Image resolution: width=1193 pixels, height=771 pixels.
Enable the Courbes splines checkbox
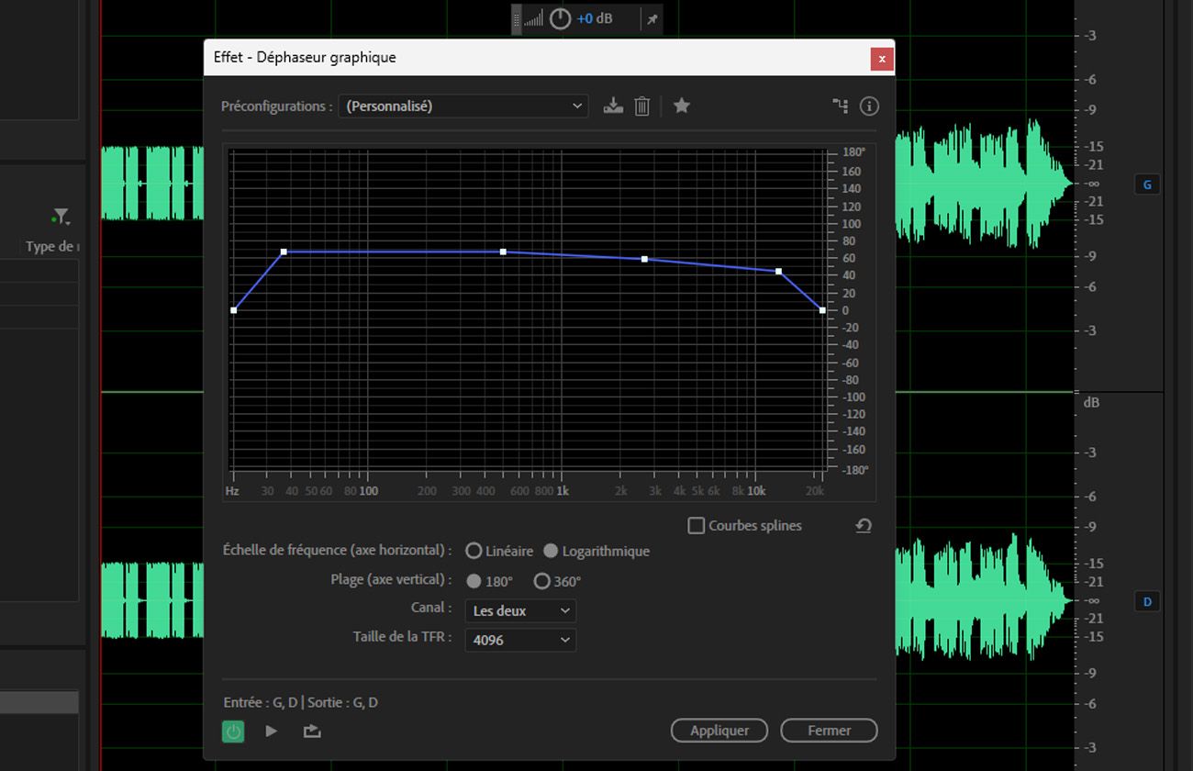tap(696, 525)
